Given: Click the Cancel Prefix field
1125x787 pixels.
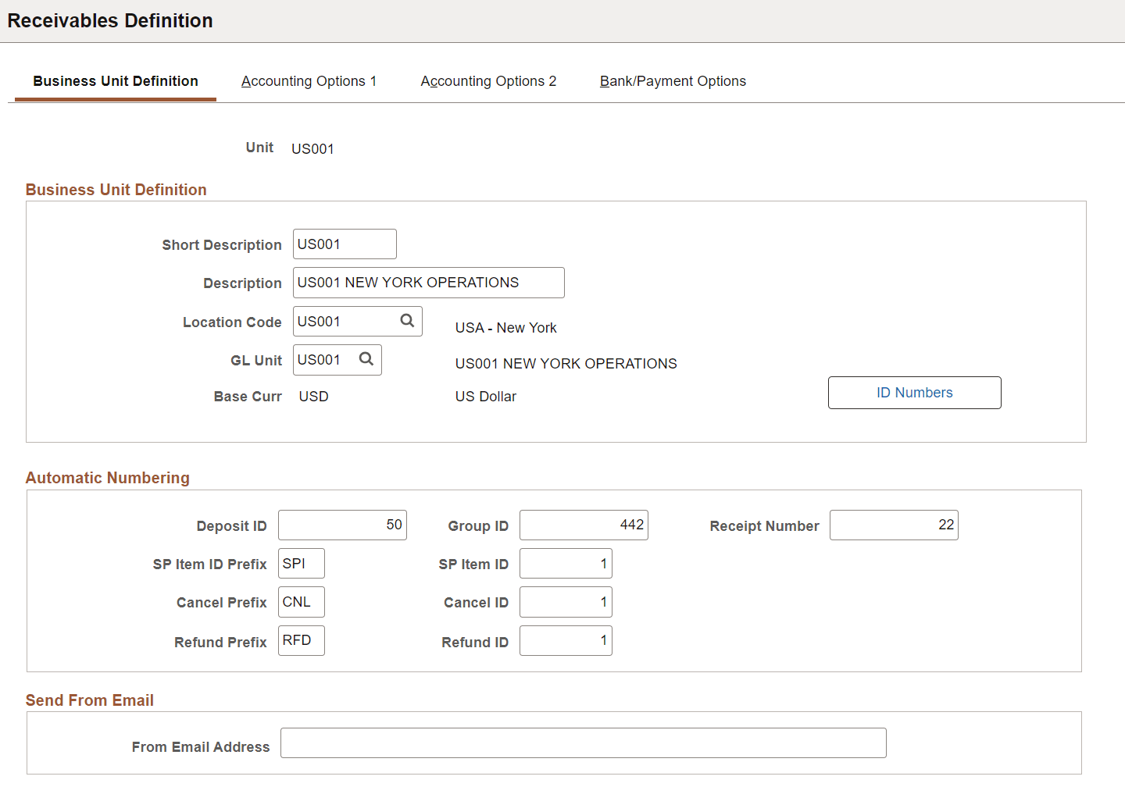Looking at the screenshot, I should point(301,601).
